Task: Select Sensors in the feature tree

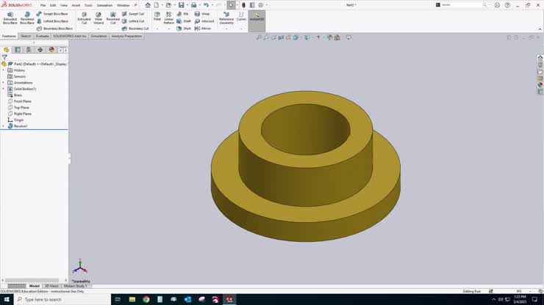Action: [17, 76]
